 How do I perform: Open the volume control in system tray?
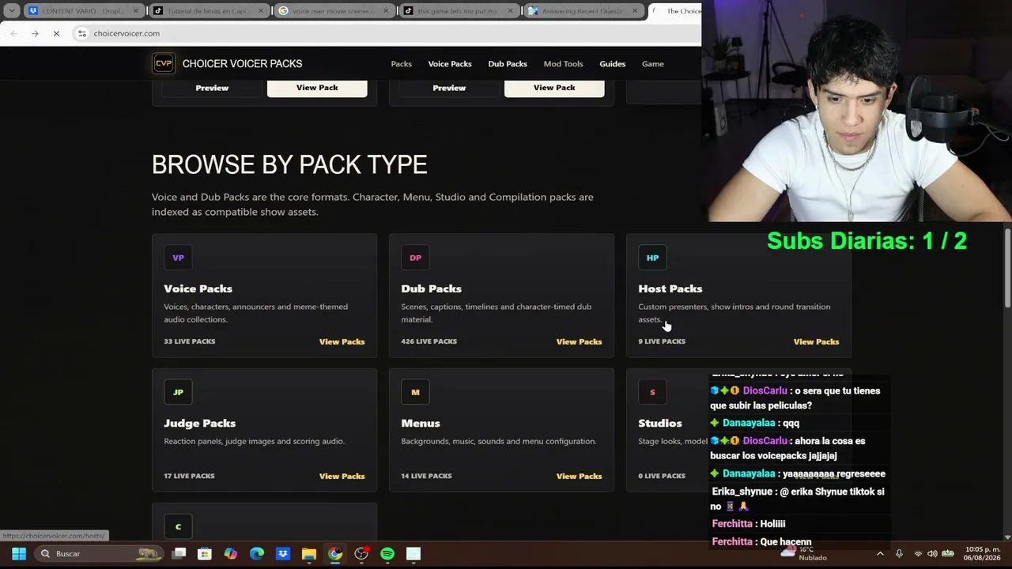pyautogui.click(x=932, y=554)
